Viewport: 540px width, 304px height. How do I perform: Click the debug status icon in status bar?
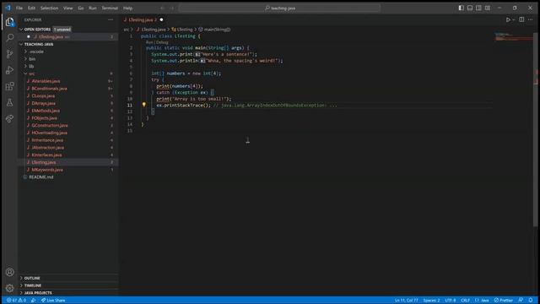(33, 301)
